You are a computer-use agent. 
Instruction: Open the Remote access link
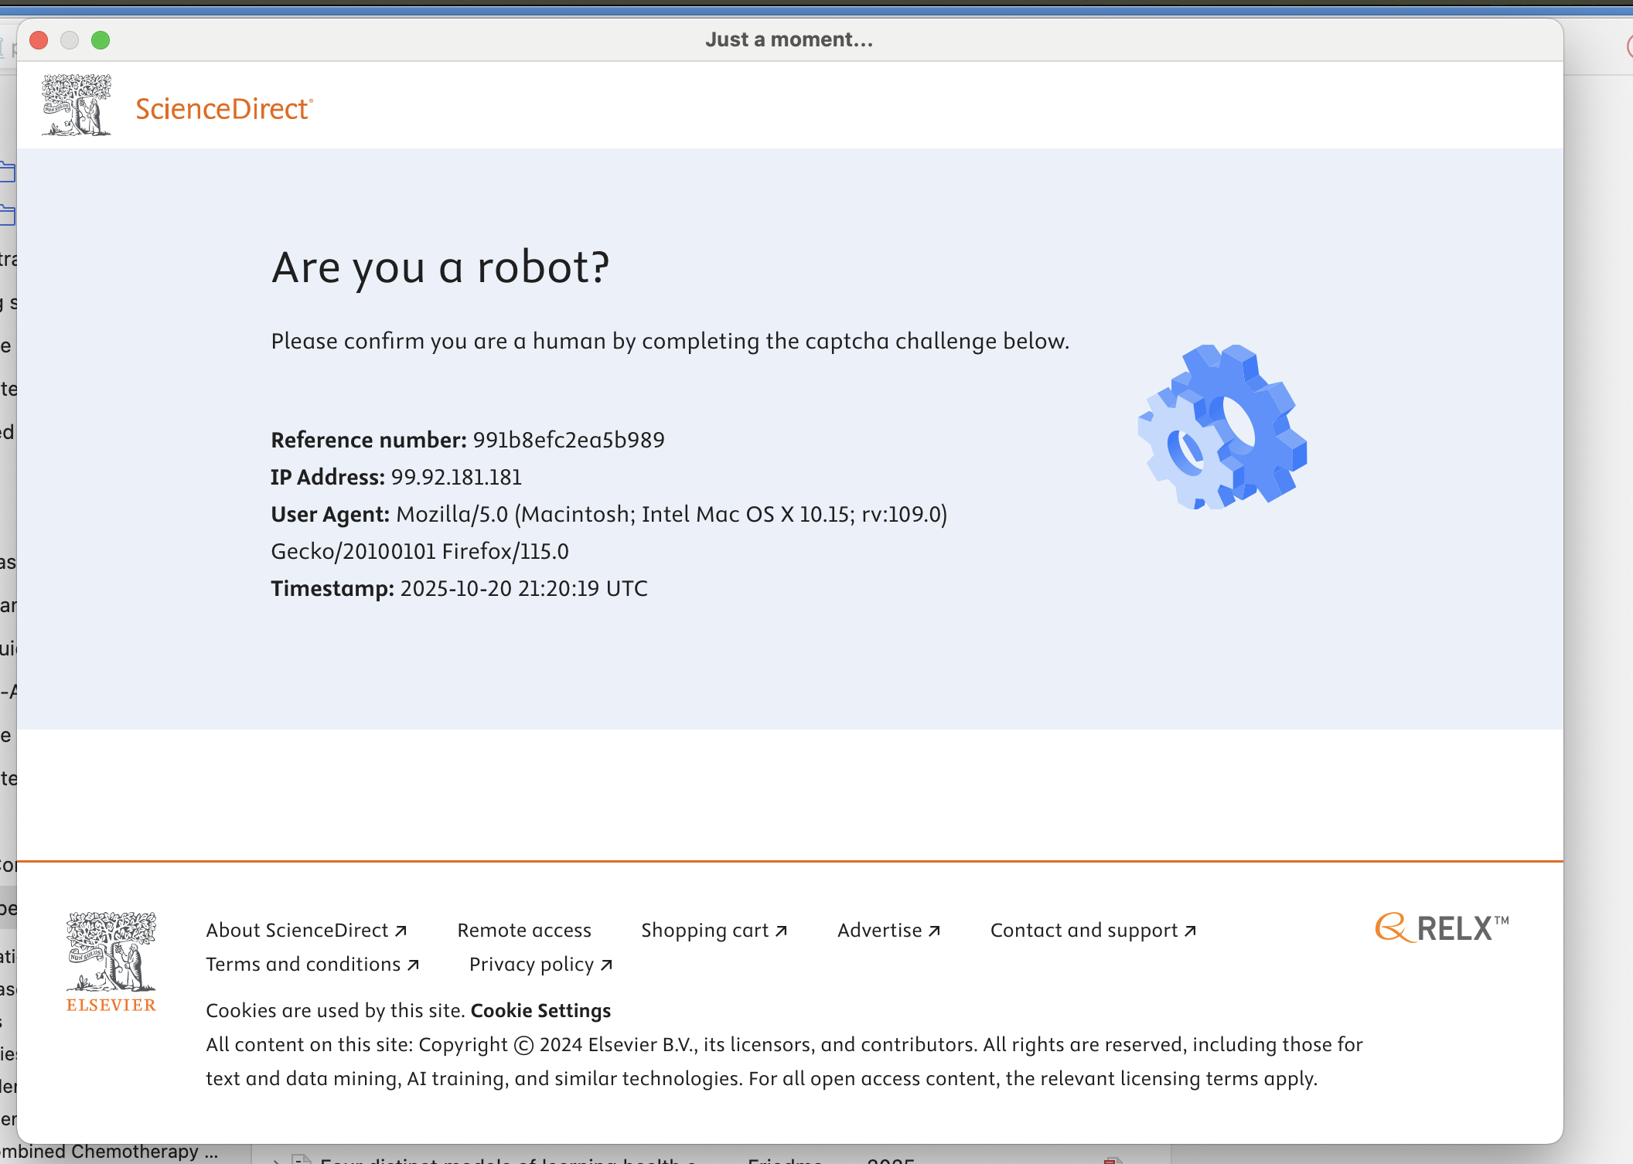(524, 930)
